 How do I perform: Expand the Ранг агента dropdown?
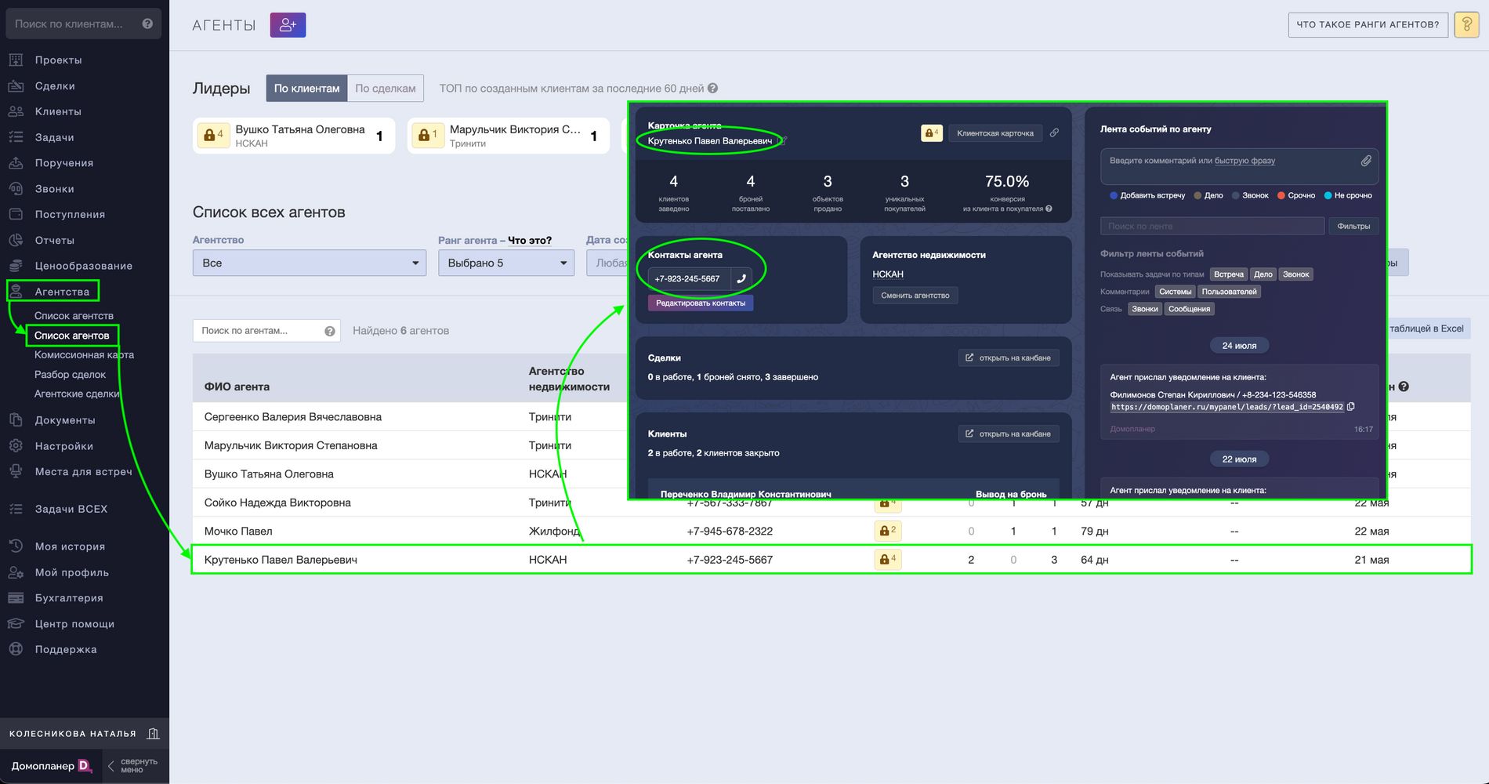[x=505, y=263]
